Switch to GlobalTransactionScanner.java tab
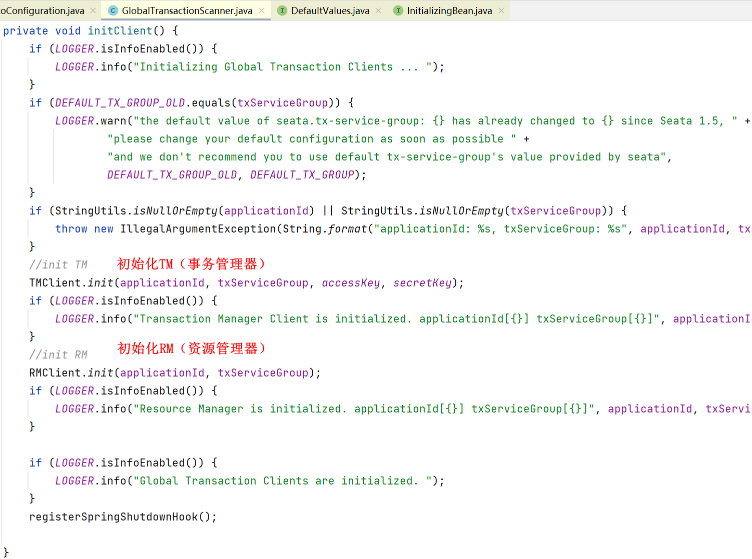The height and width of the screenshot is (559, 752). coord(187,10)
